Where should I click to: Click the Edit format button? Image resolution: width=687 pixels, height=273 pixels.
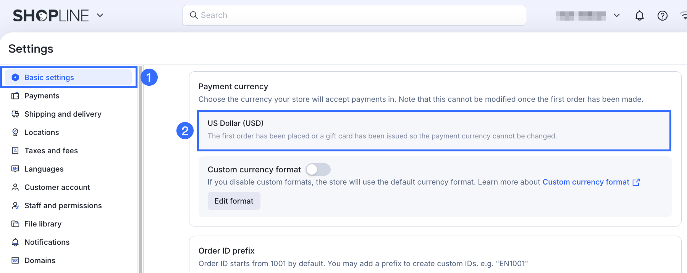coord(234,201)
